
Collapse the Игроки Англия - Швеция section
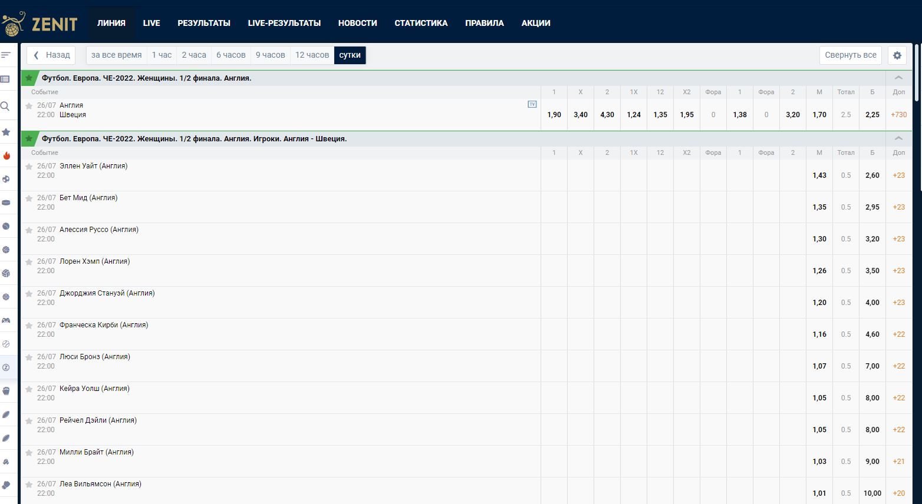click(x=898, y=138)
